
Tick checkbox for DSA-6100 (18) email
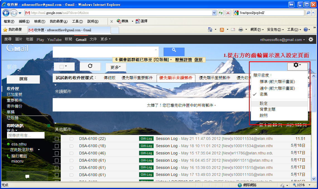coord(57,146)
